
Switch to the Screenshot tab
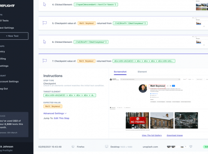(x=120, y=72)
